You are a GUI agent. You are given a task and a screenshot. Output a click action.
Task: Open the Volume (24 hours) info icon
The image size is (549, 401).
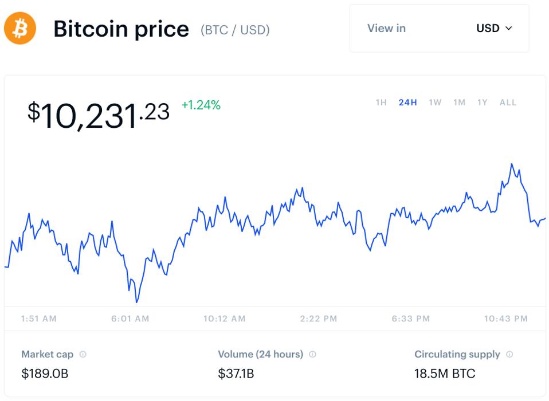[x=312, y=355]
